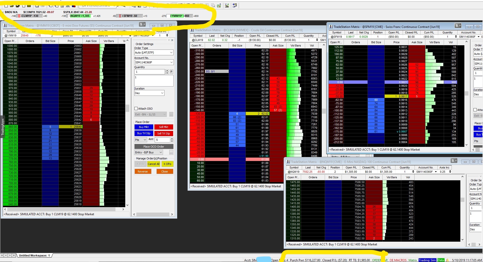The height and width of the screenshot is (262, 483).
Task: Adjust the Axis Inc 0.25 stepper in NQM19 window
Action: pyautogui.click(x=450, y=172)
